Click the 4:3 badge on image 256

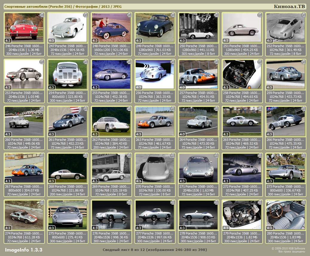pyautogui.click(x=139, y=87)
